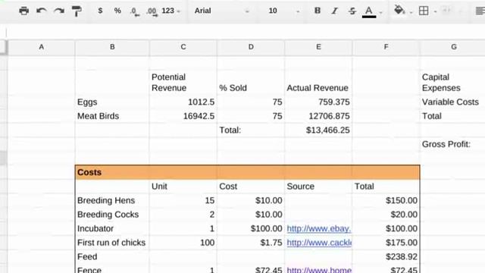The image size is (485, 273).
Task: Select the cell with 1012.5
Action: [x=183, y=102]
